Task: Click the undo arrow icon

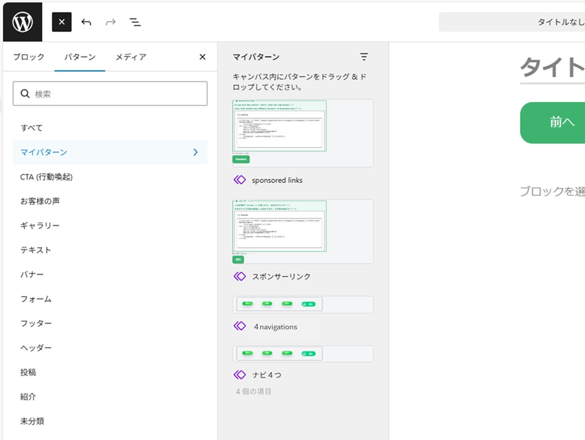Action: (x=86, y=22)
